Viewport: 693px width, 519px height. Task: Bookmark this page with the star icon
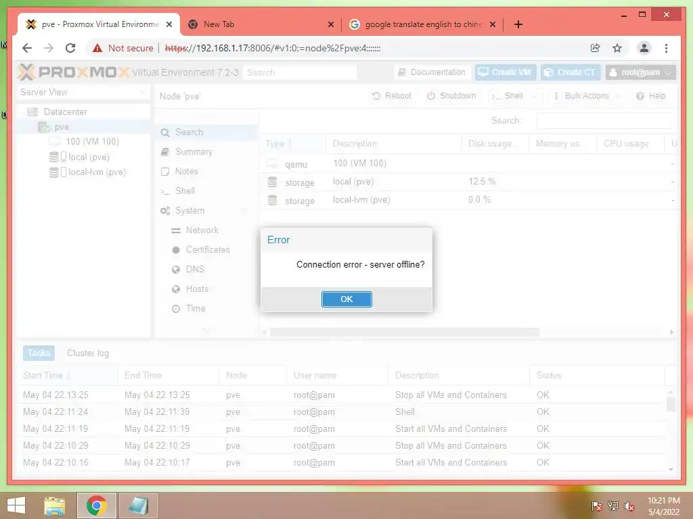point(617,48)
